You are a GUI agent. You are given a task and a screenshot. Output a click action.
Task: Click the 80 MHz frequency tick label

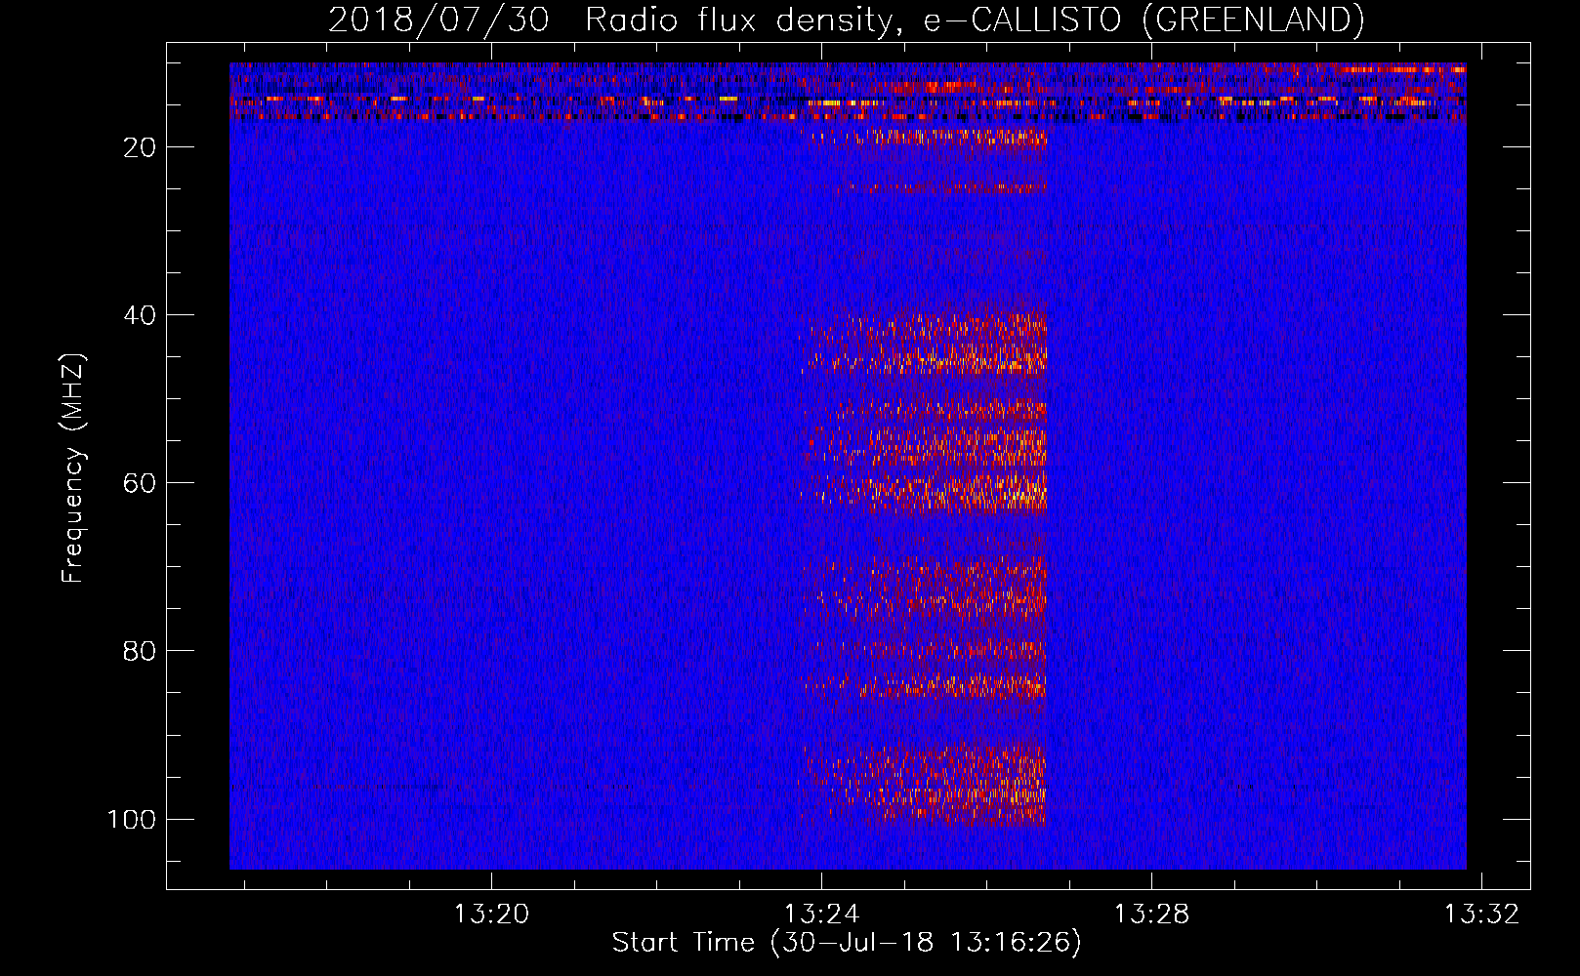point(140,651)
